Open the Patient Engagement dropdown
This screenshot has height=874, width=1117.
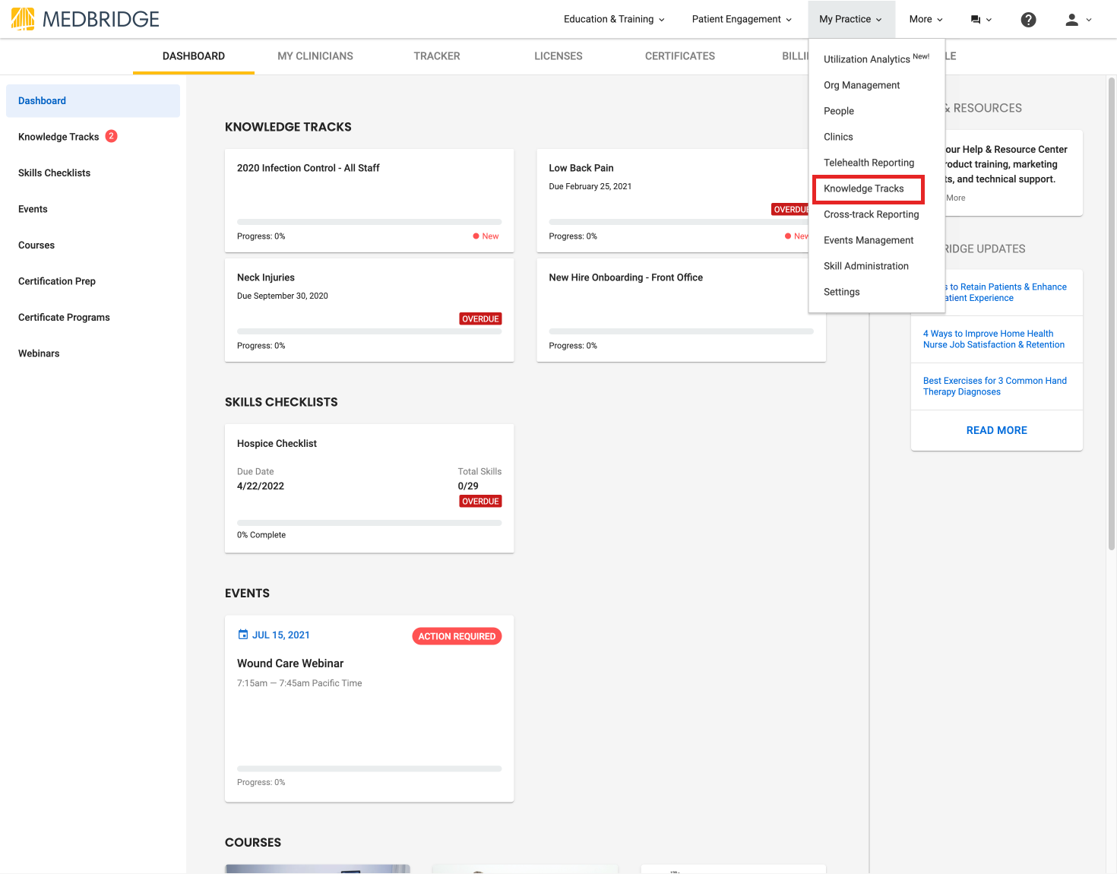pyautogui.click(x=741, y=19)
